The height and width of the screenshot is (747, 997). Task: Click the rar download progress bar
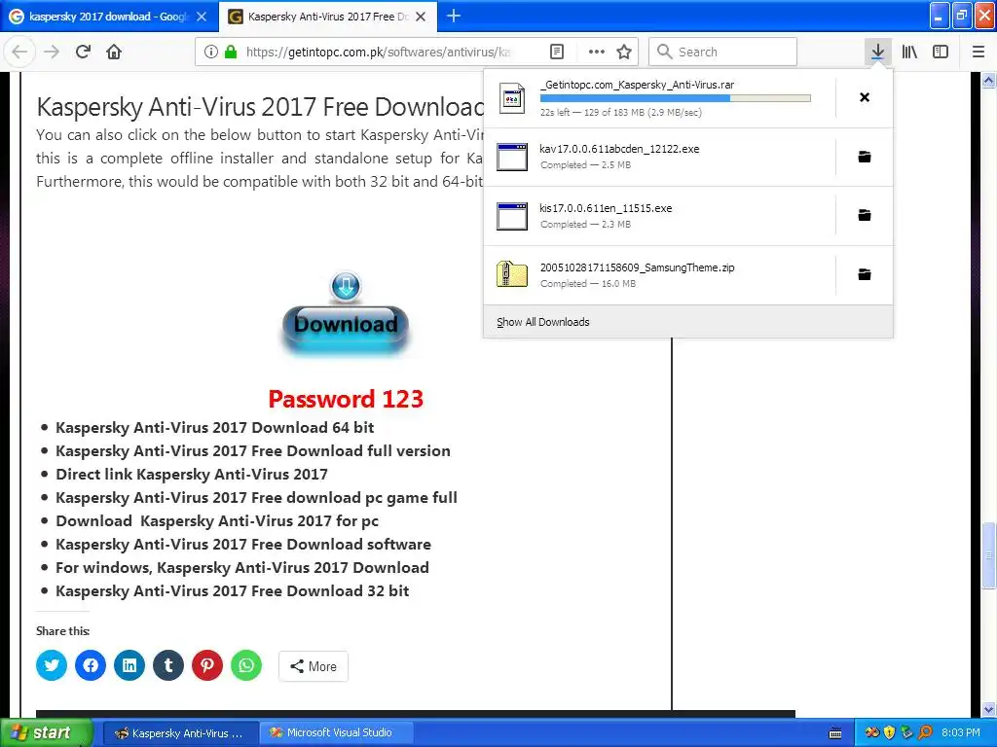pyautogui.click(x=676, y=98)
